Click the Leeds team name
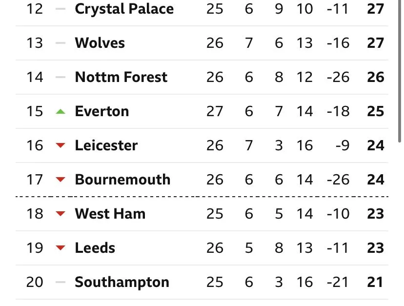Screen dimensions: 404x306 (95, 248)
